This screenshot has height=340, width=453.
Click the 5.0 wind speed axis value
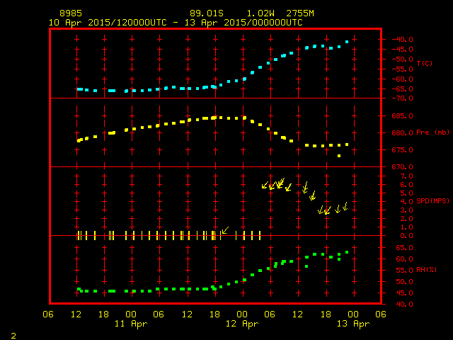(406, 193)
